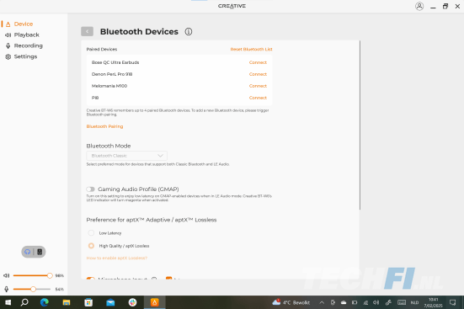The width and height of the screenshot is (464, 309).
Task: Open Microsoft Store from taskbar
Action: tap(88, 302)
